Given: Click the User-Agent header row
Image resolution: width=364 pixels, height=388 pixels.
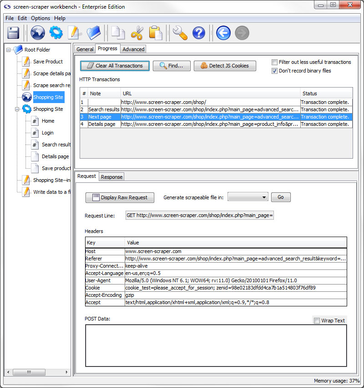Looking at the screenshot, I should pyautogui.click(x=216, y=280).
